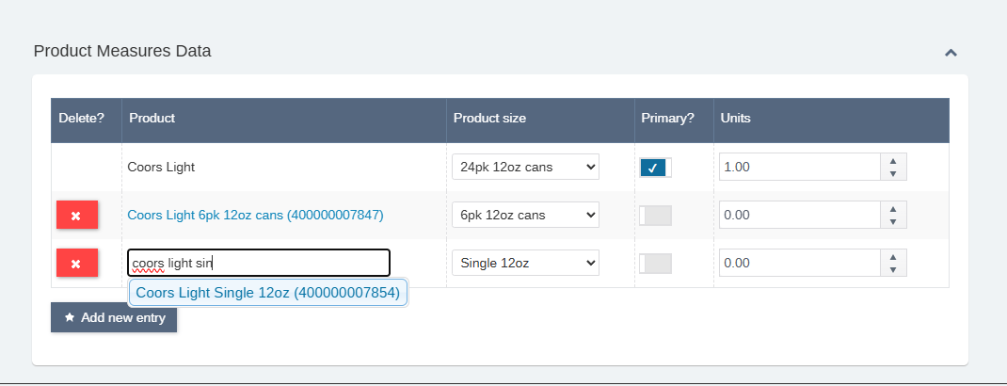Delete the row with the coors light sin search
The image size is (1007, 386).
click(x=77, y=263)
